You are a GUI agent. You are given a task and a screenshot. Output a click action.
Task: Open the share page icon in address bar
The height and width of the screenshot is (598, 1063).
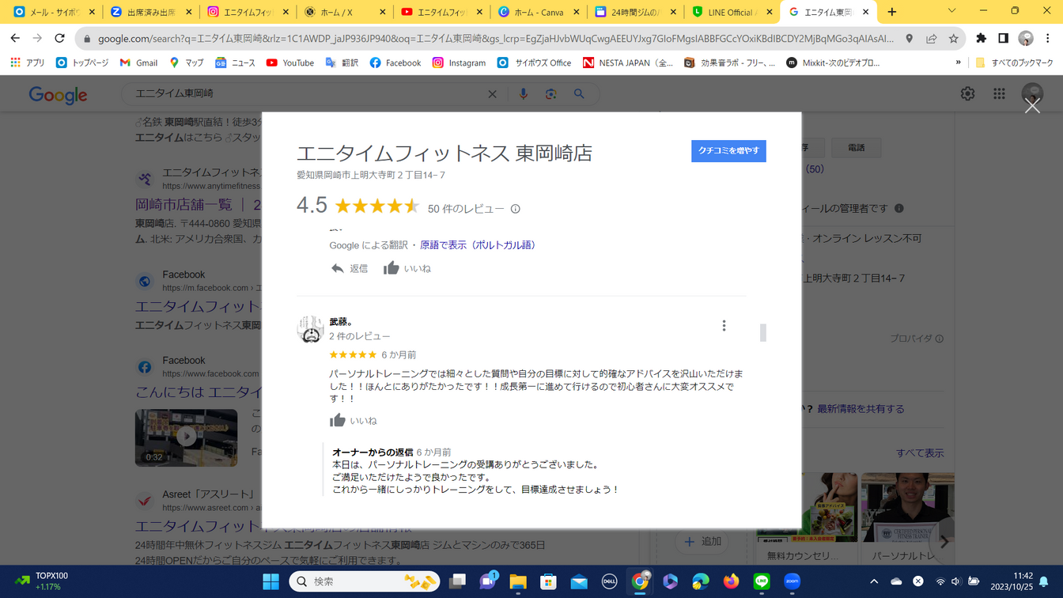point(932,38)
